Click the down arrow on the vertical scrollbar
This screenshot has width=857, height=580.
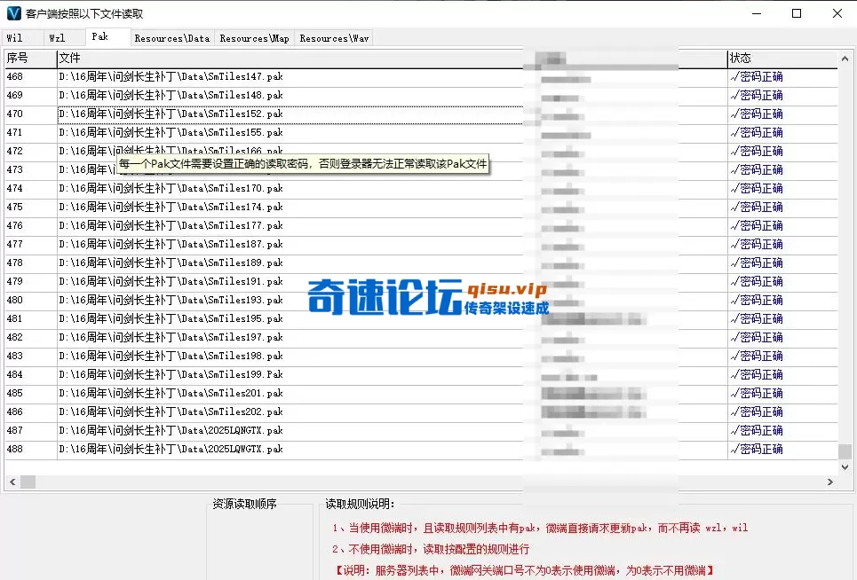click(x=845, y=466)
